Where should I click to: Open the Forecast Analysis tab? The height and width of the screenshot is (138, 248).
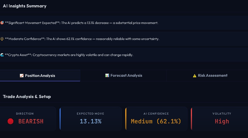point(123,76)
